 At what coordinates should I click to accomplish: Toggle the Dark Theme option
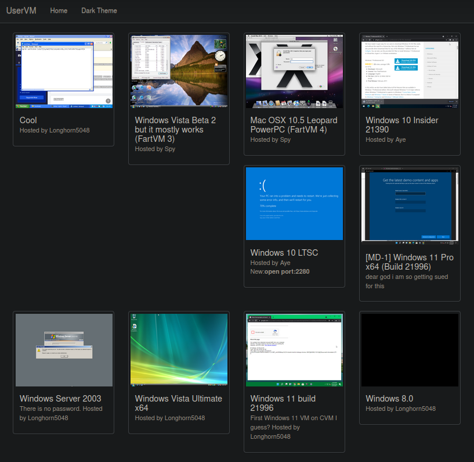pyautogui.click(x=99, y=11)
